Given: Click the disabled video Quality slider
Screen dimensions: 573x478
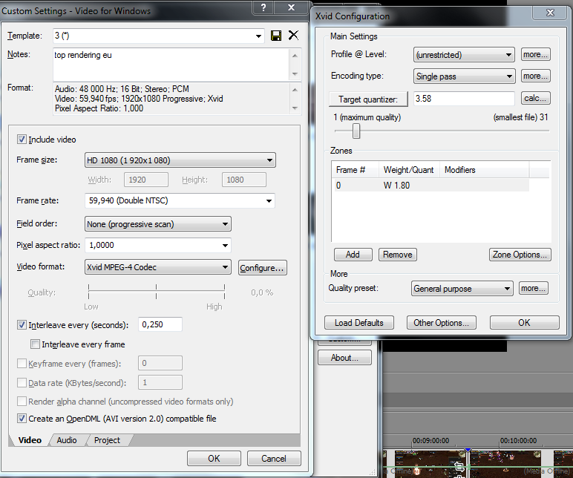Looking at the screenshot, I should [x=157, y=292].
